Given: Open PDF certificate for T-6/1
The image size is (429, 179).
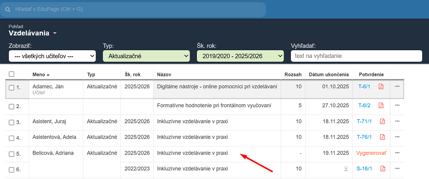Looking at the screenshot, I should pos(381,87).
